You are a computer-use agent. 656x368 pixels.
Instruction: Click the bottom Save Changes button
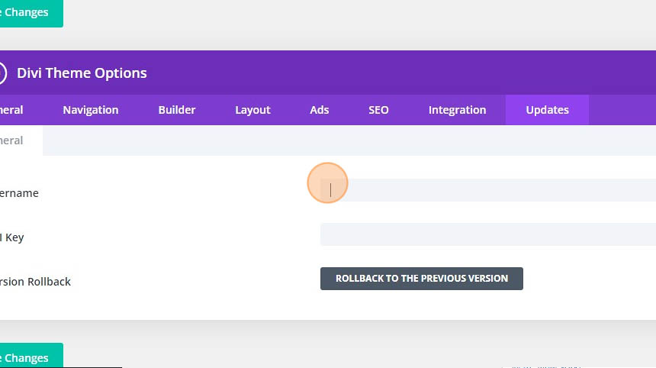(x=31, y=356)
